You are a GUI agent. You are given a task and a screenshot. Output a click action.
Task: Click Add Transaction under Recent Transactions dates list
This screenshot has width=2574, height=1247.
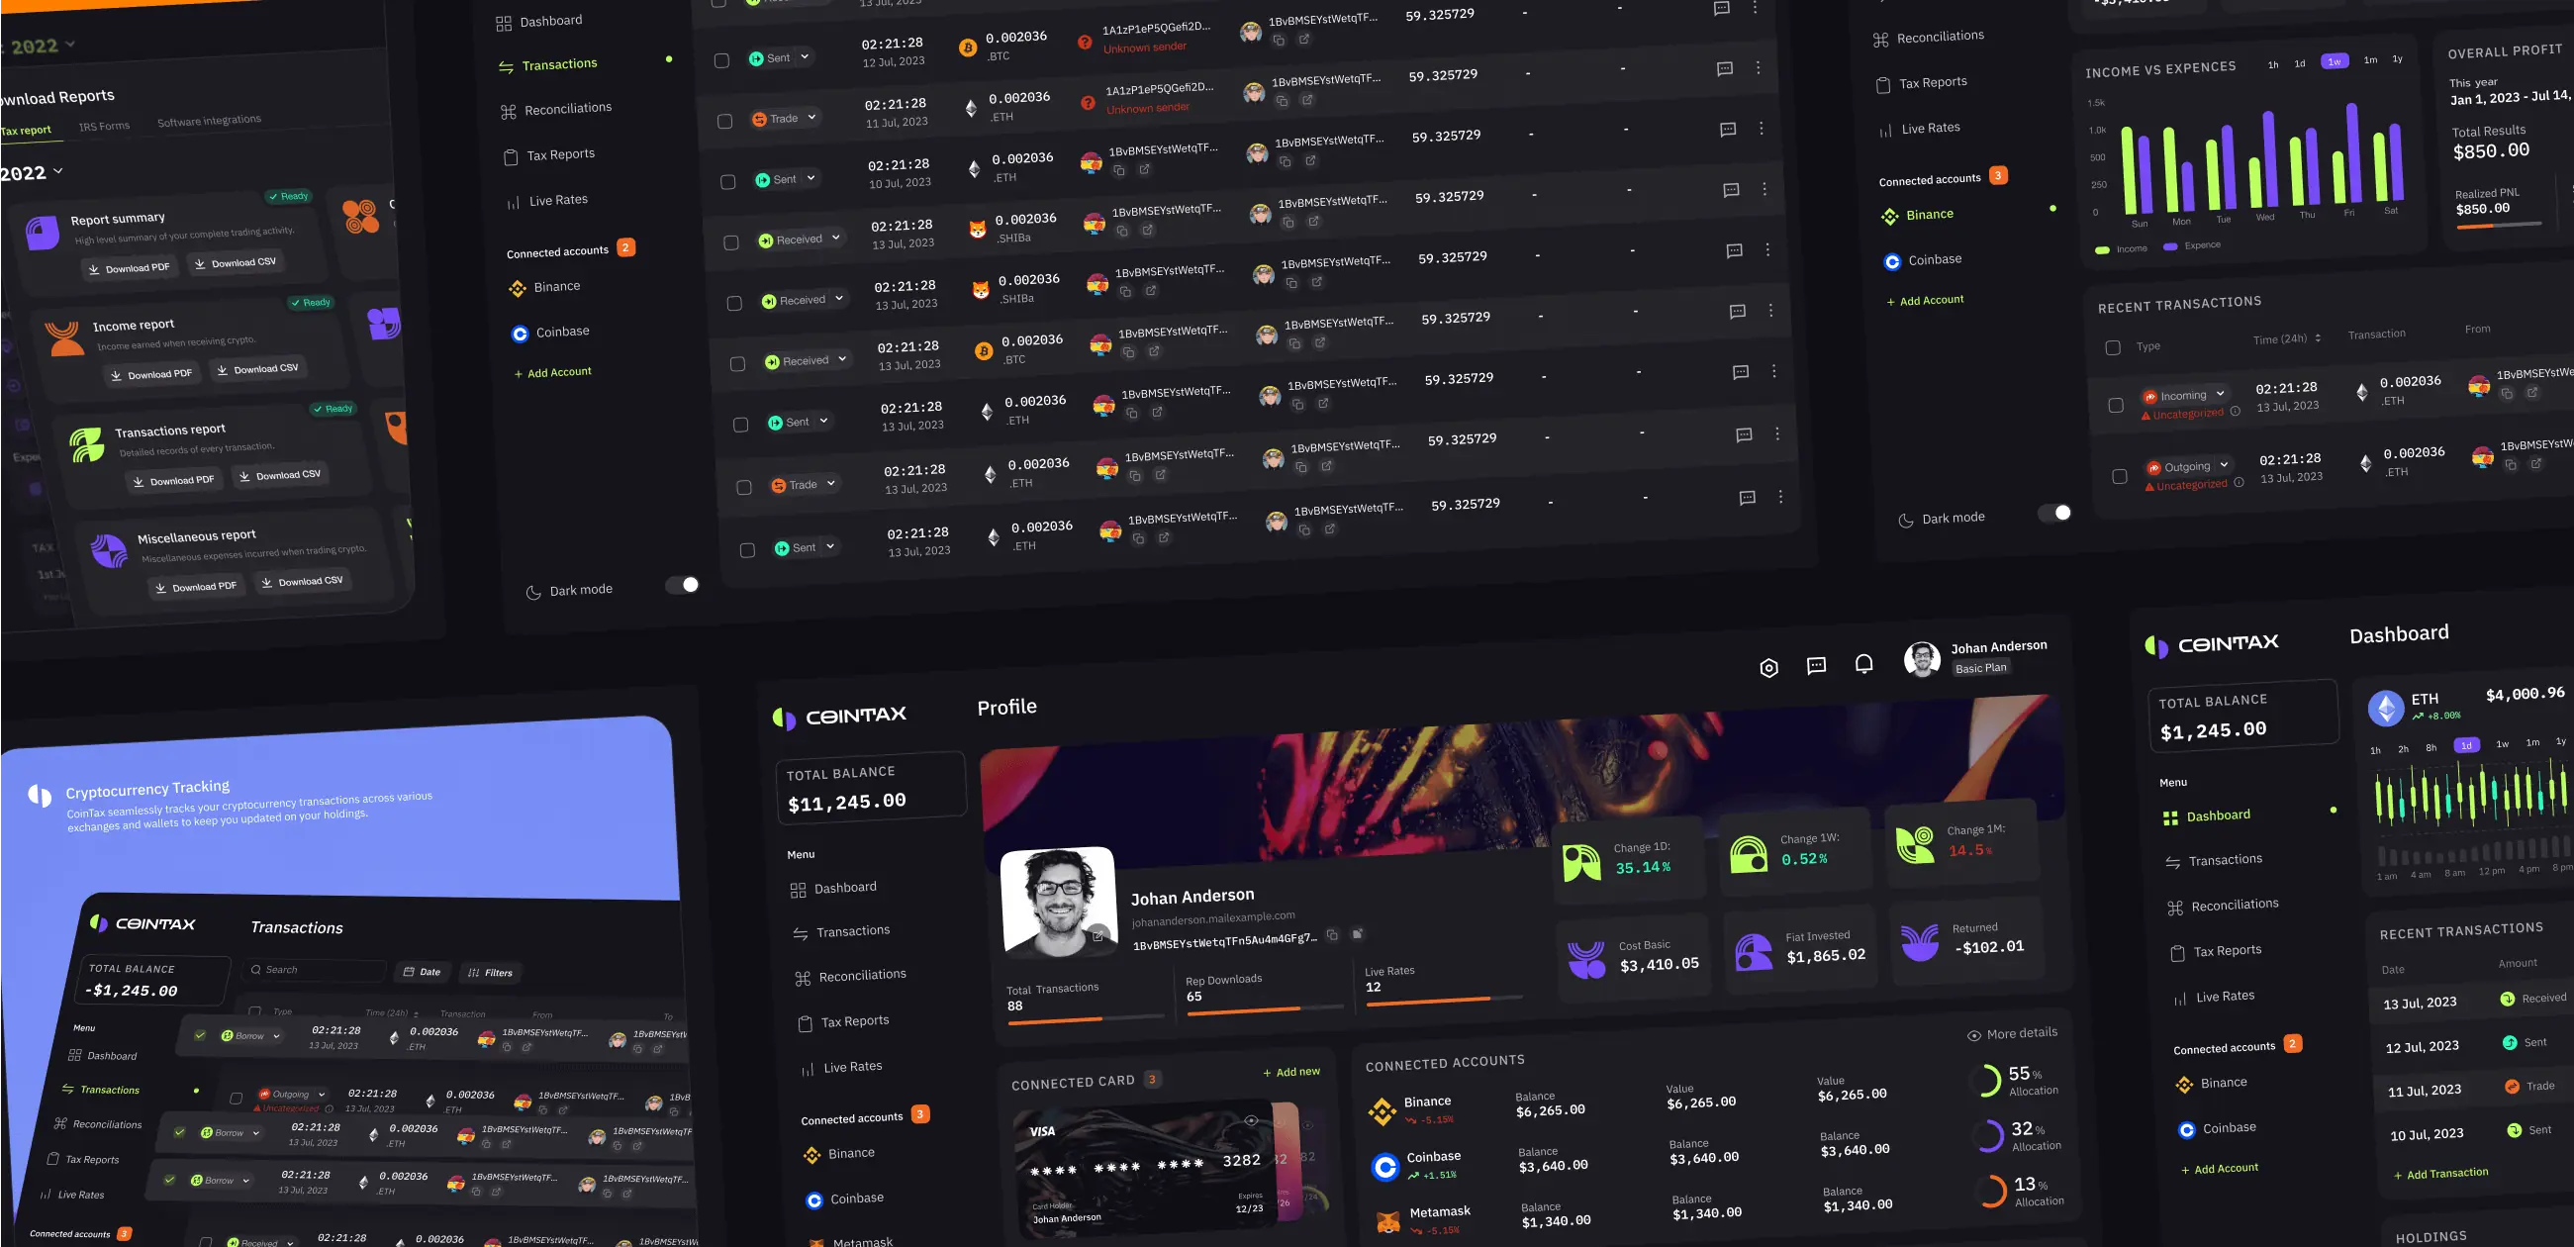[2440, 1174]
